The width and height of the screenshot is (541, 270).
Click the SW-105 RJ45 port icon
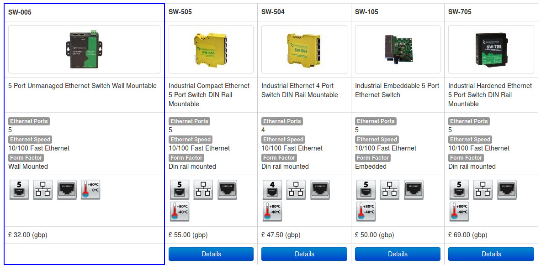click(414, 189)
